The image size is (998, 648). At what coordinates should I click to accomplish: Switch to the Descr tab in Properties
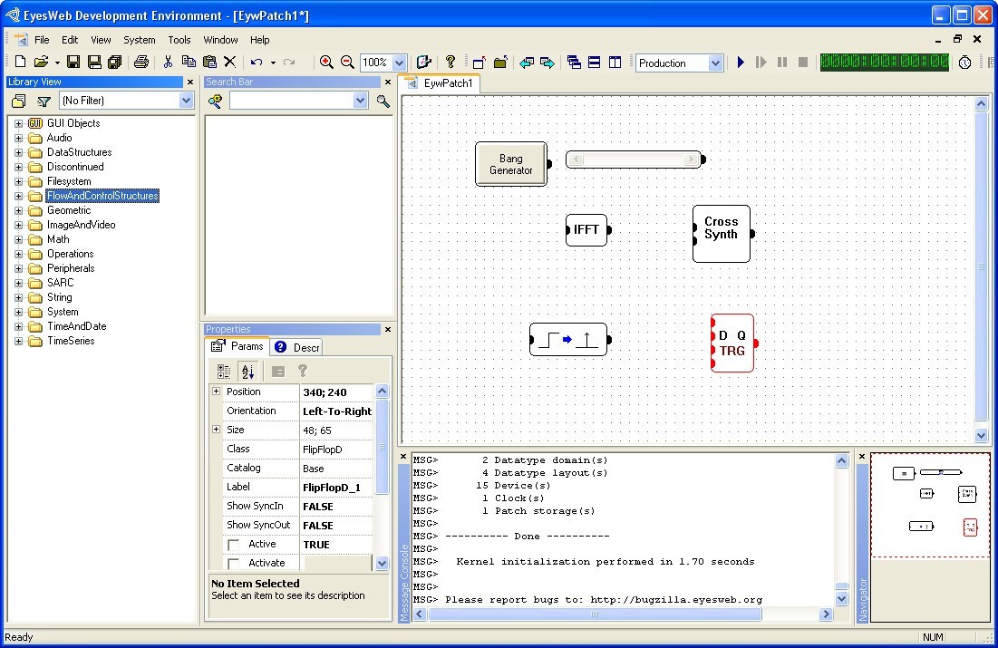pyautogui.click(x=297, y=347)
